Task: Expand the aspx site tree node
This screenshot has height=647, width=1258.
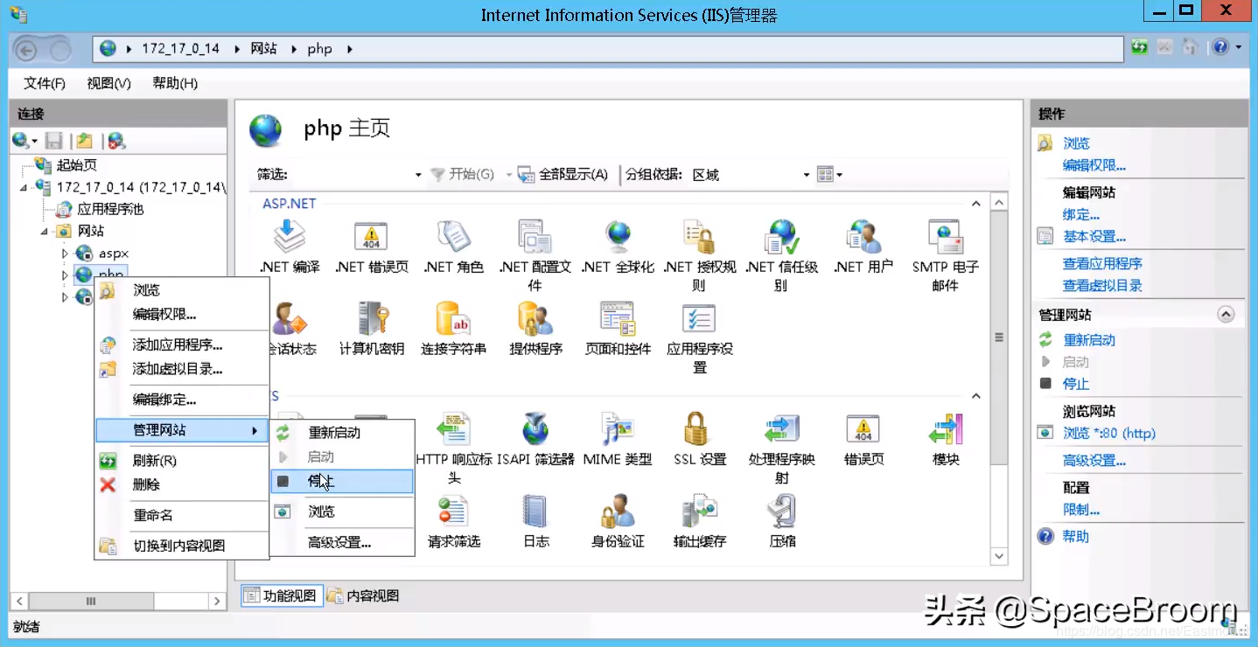Action: (65, 254)
